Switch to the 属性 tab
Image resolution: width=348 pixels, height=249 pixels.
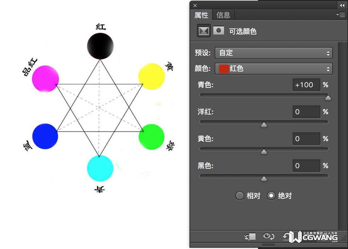coord(201,15)
